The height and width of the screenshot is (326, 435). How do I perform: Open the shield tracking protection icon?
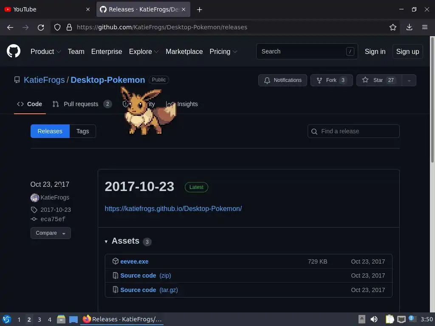pyautogui.click(x=57, y=27)
